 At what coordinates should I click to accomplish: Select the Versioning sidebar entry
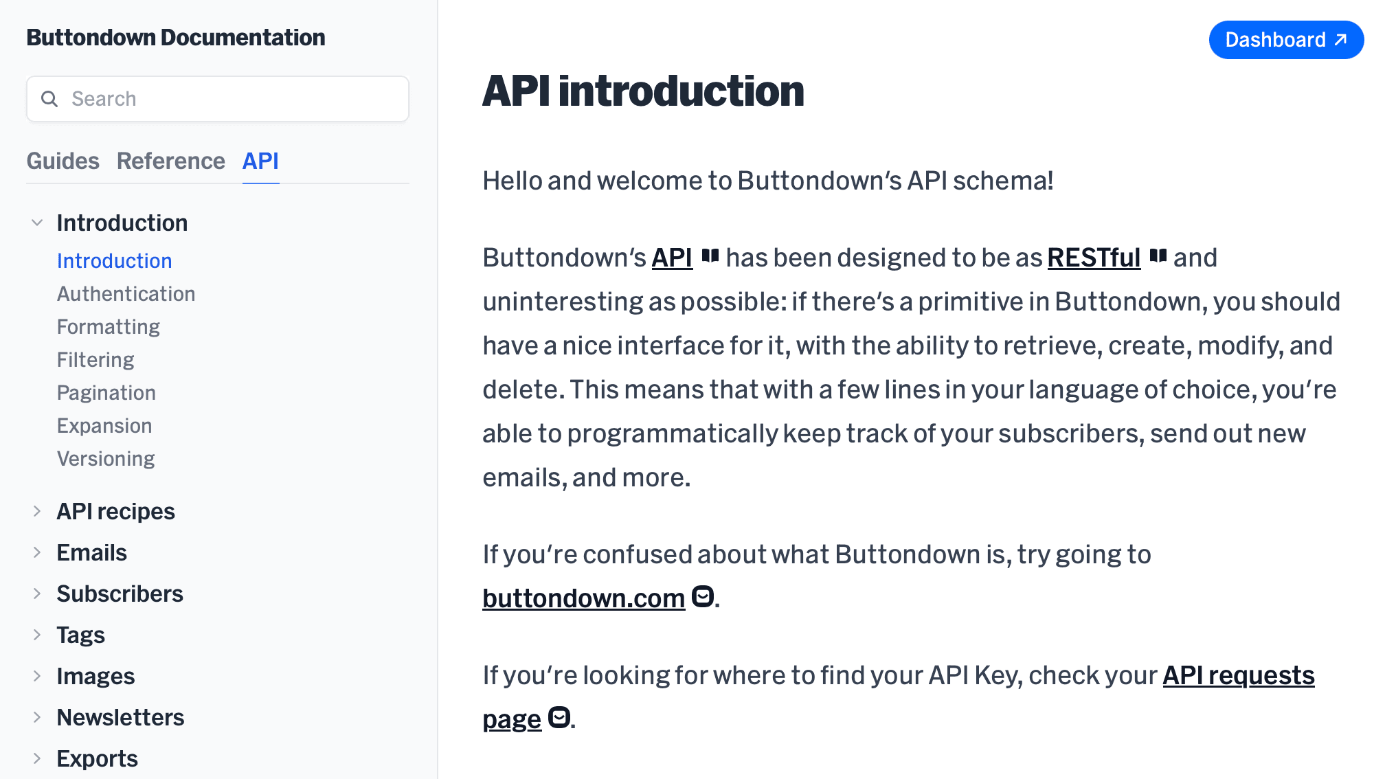pos(106,458)
